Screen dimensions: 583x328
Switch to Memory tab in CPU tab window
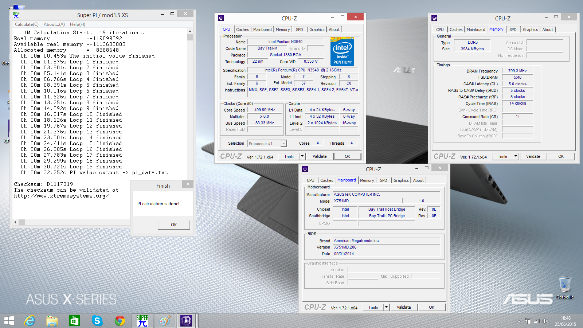[x=283, y=30]
